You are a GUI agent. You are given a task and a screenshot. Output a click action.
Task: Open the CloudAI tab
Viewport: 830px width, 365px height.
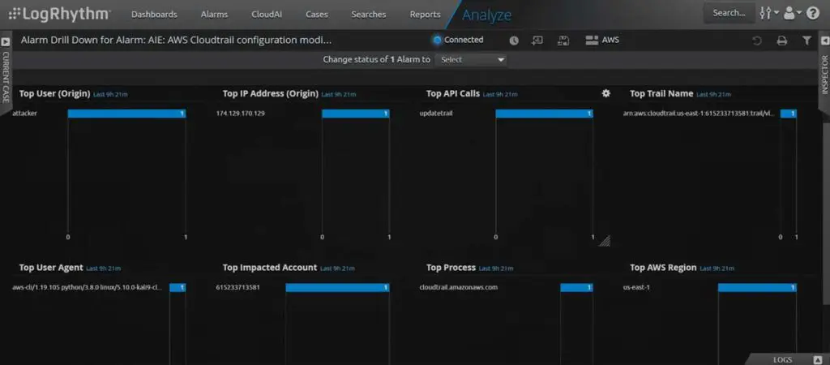coord(266,15)
